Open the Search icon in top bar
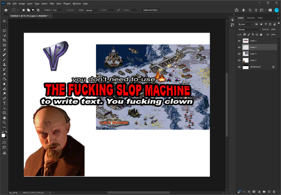The image size is (281, 195). tap(250, 10)
